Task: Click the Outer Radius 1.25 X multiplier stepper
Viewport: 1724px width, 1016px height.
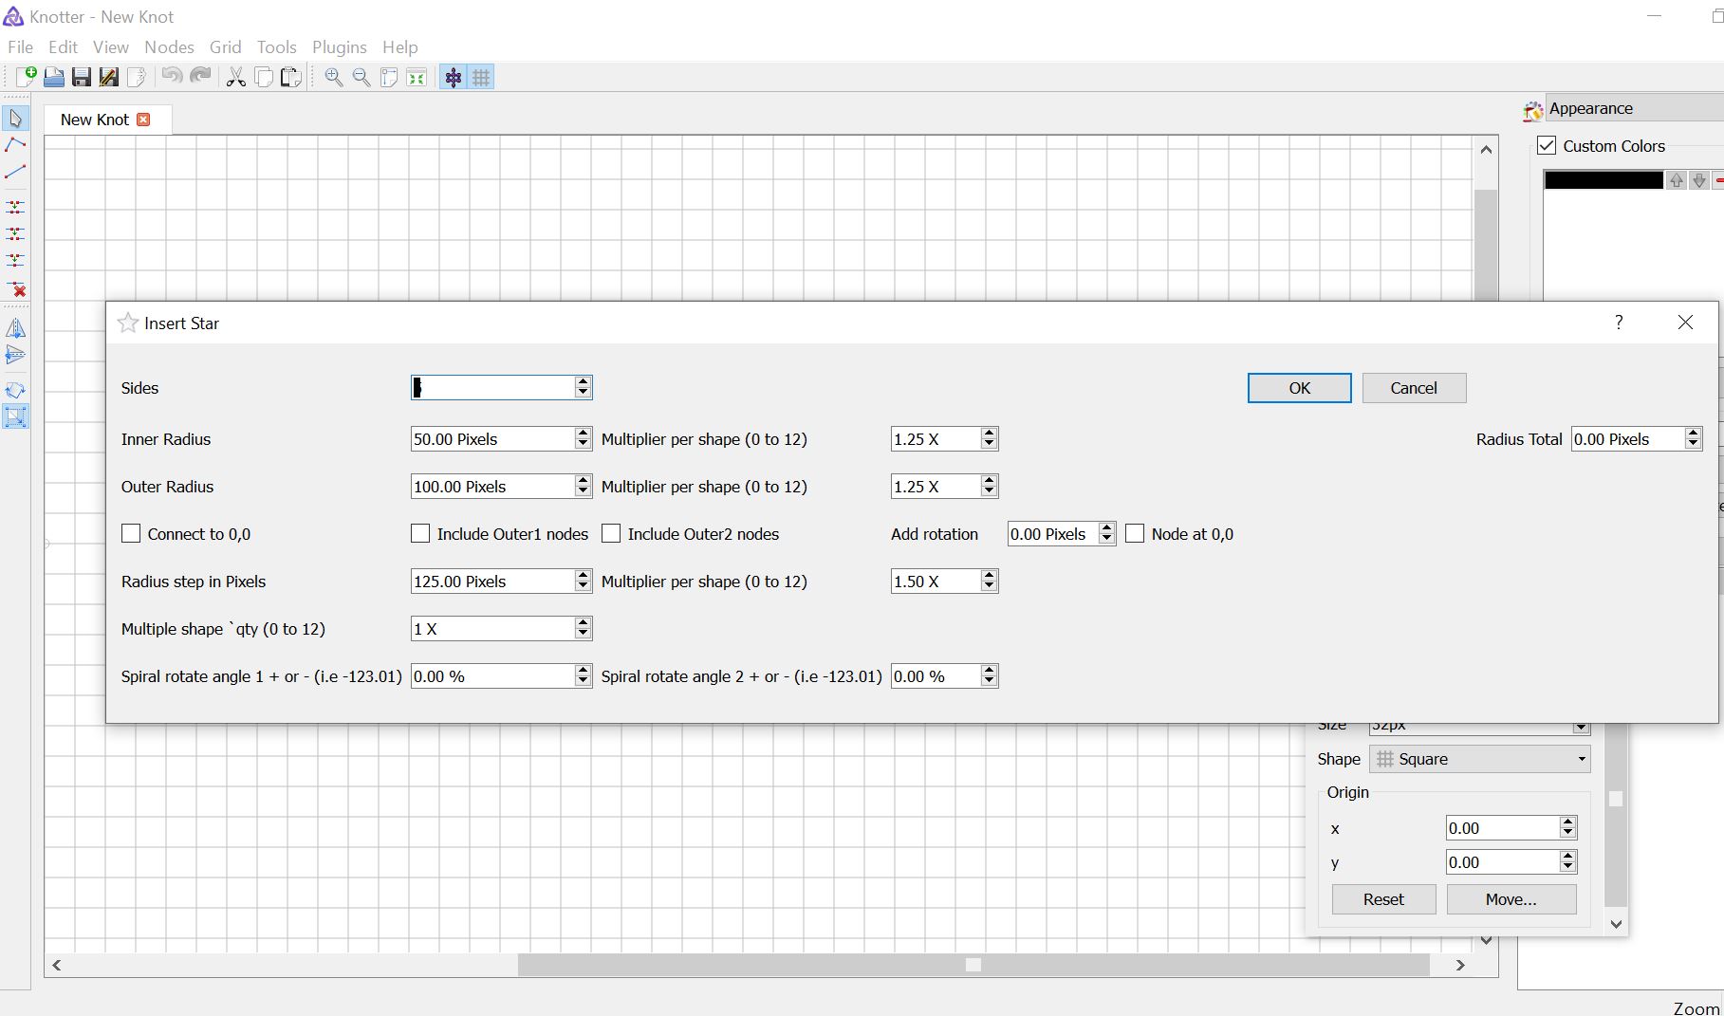Action: point(989,487)
